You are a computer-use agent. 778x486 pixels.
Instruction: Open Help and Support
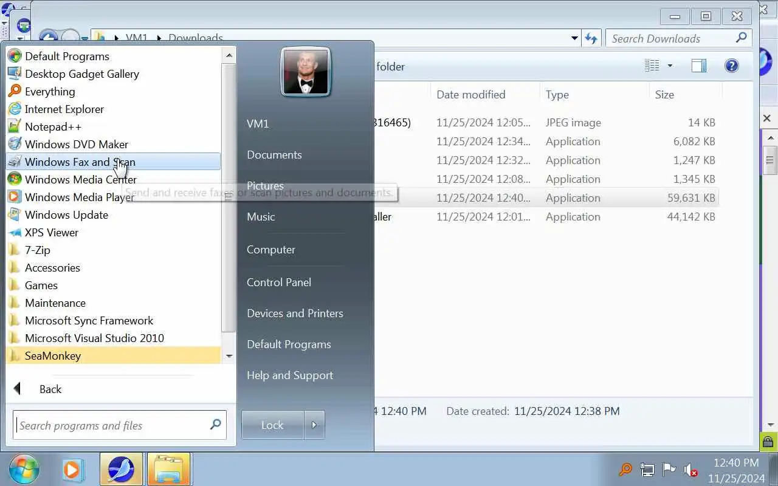[x=290, y=375]
